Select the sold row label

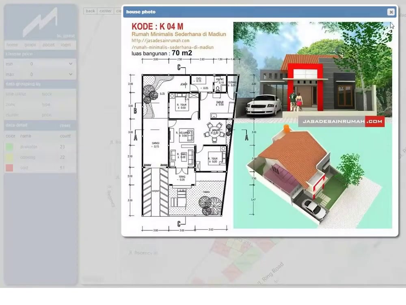coord(24,168)
